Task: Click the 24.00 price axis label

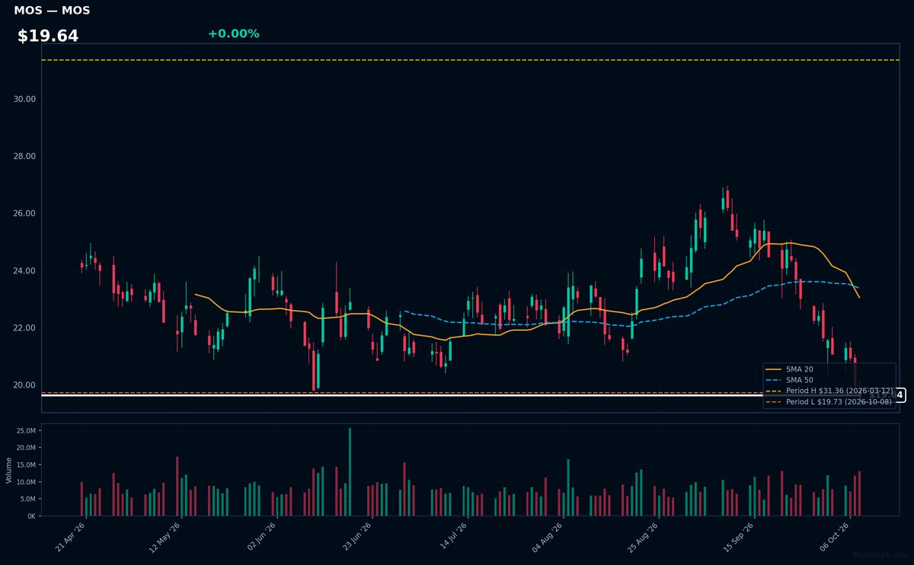Action: 25,271
